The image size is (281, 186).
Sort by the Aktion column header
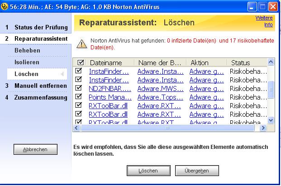[x=207, y=63]
